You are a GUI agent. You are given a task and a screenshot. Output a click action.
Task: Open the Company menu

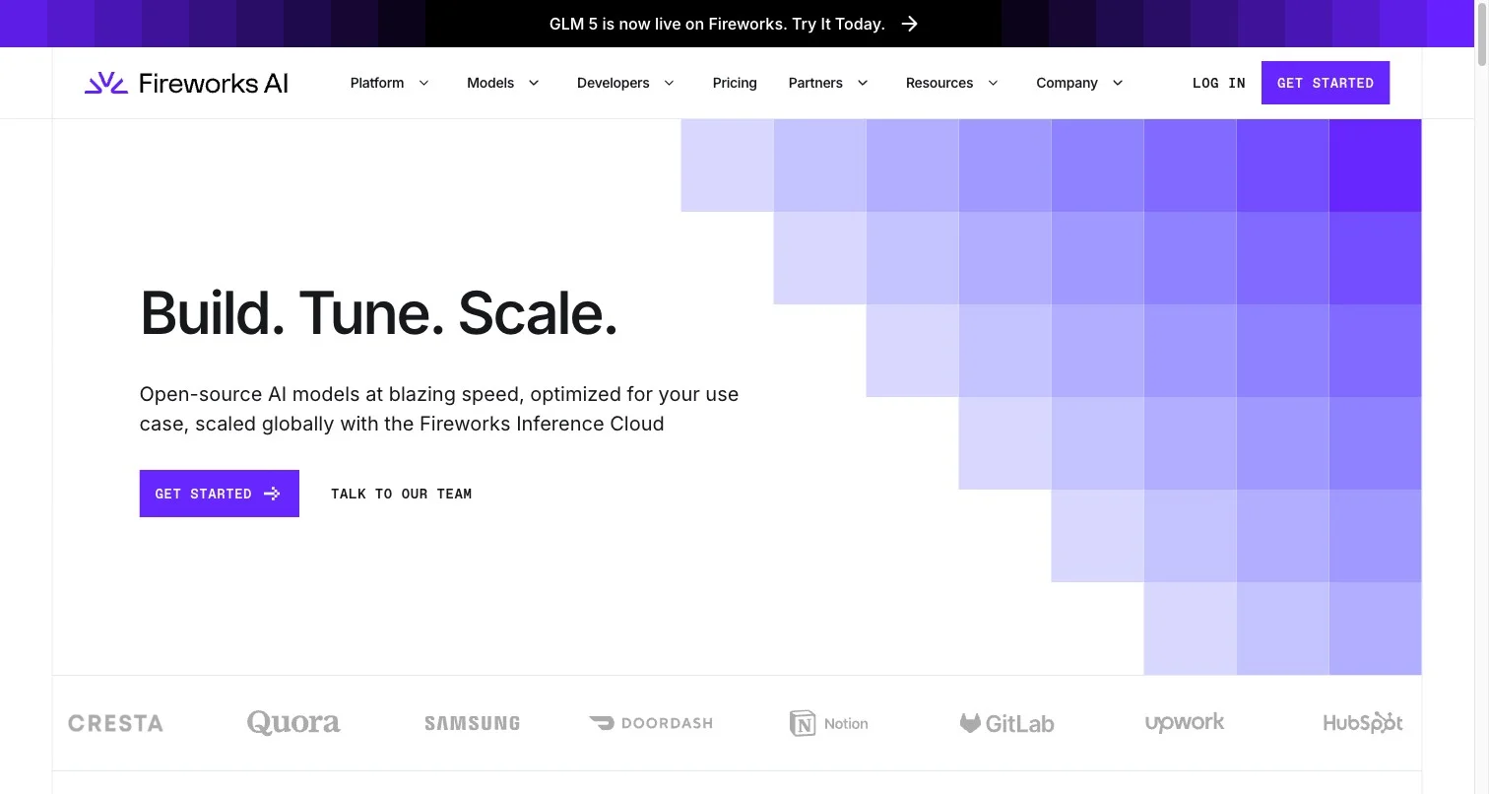pos(1079,83)
